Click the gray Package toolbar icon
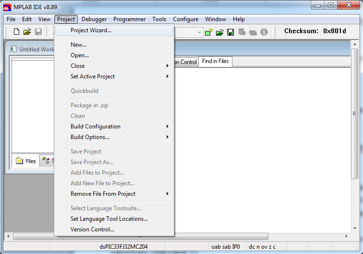 (x=253, y=33)
